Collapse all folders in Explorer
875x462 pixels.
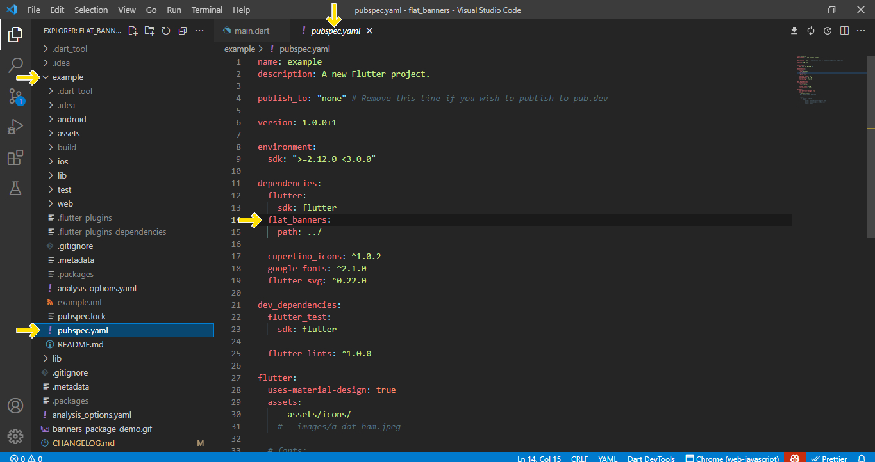183,31
